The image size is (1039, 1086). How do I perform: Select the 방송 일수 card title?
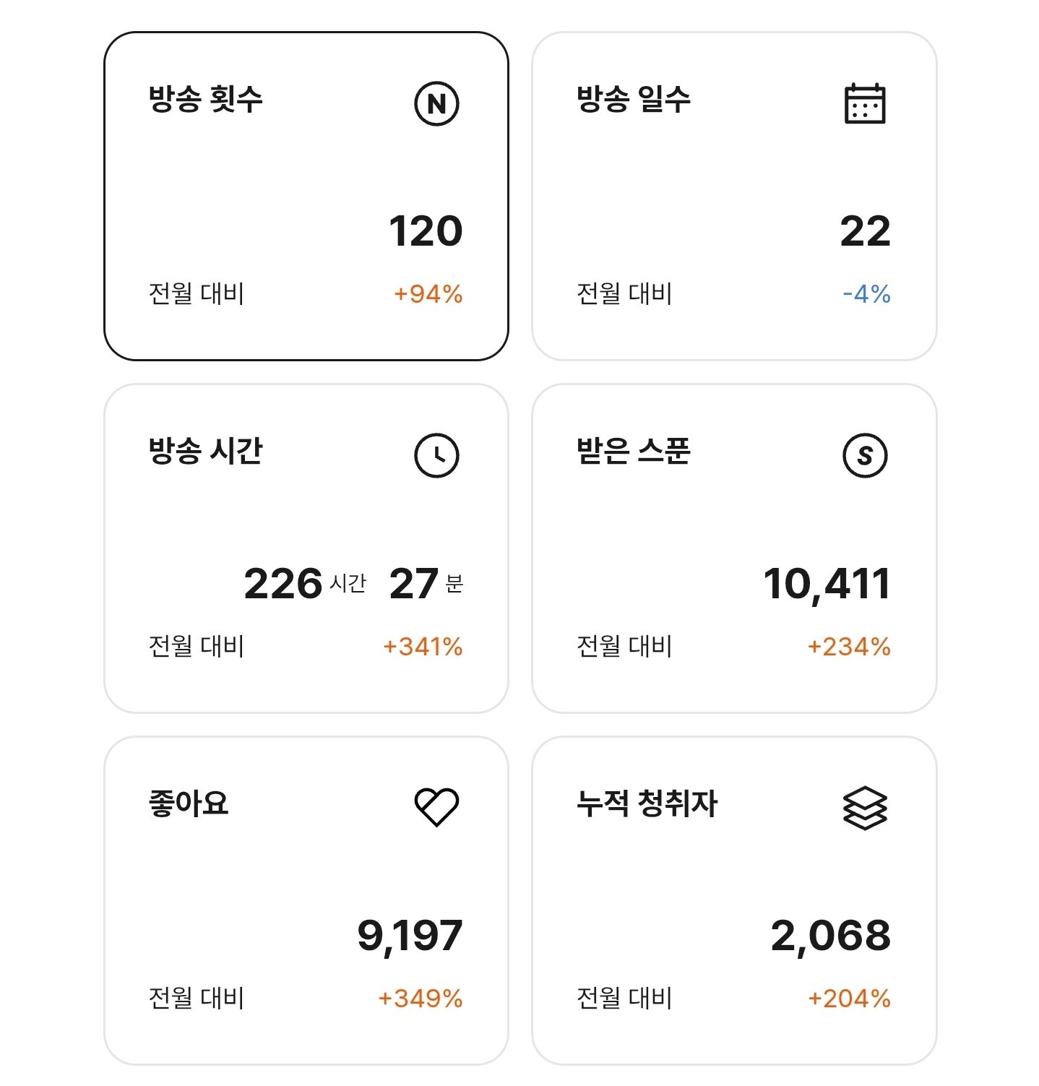[633, 99]
